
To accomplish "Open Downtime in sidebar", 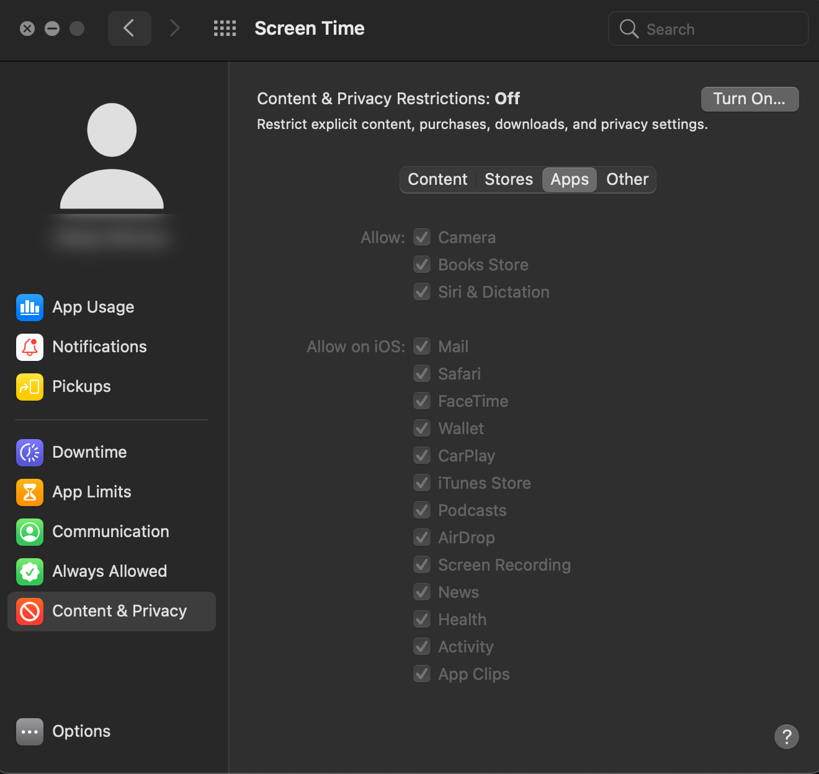I will (x=112, y=453).
